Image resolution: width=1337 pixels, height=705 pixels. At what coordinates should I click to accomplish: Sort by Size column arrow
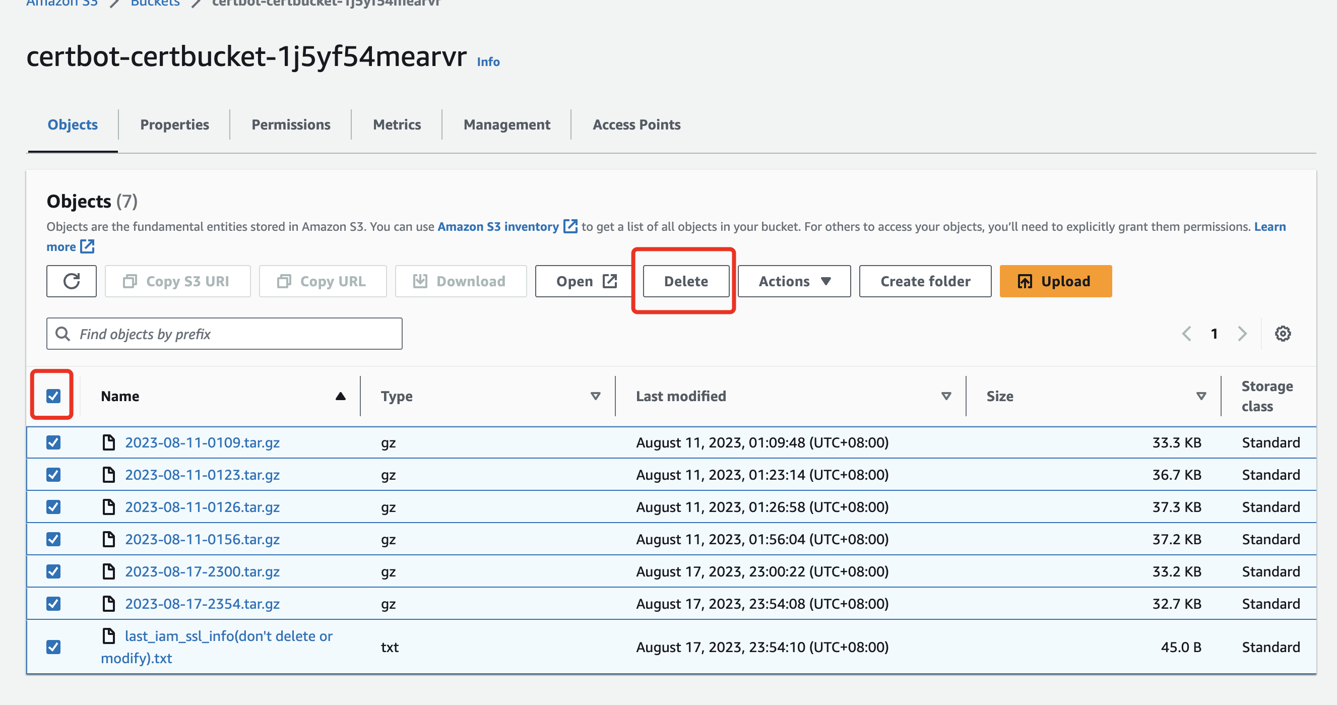point(1201,396)
